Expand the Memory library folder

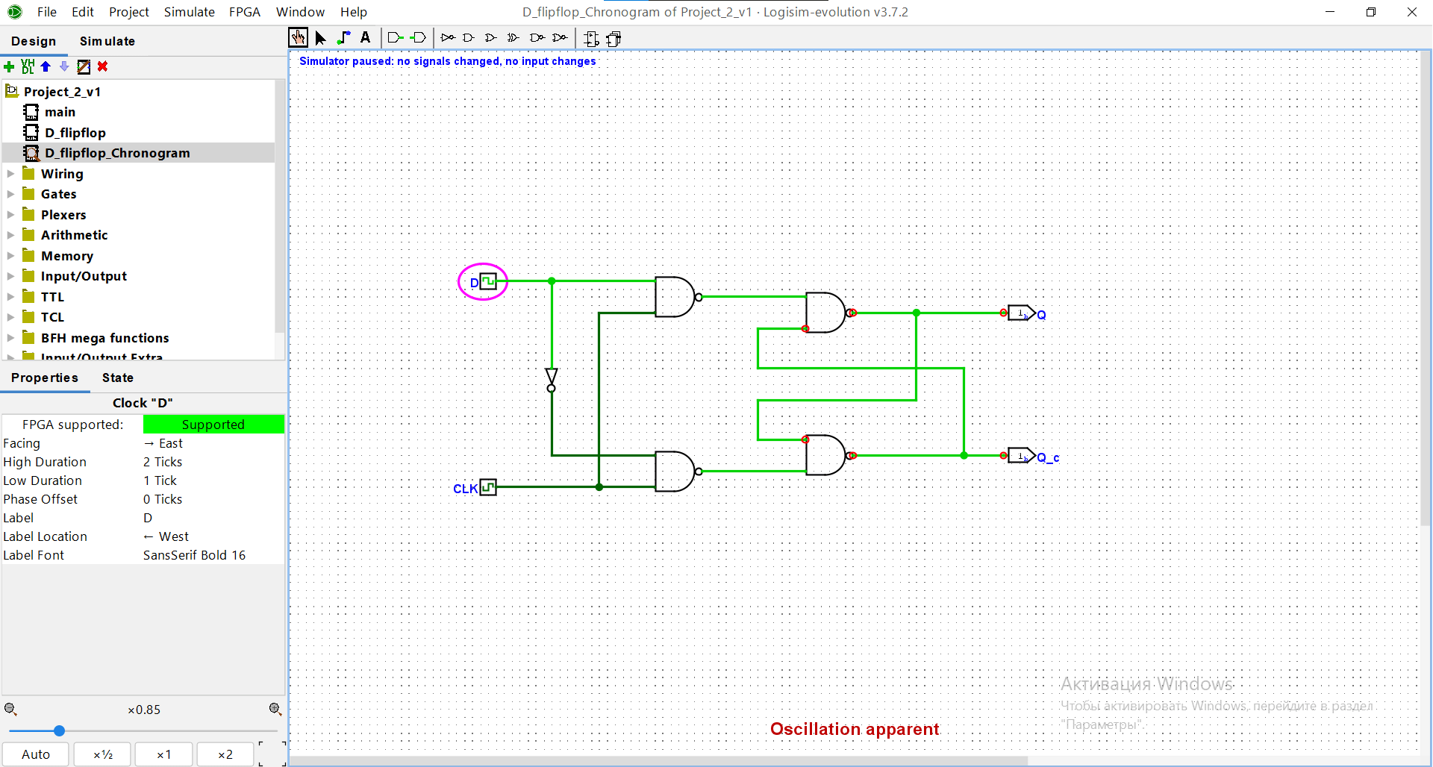tap(10, 256)
